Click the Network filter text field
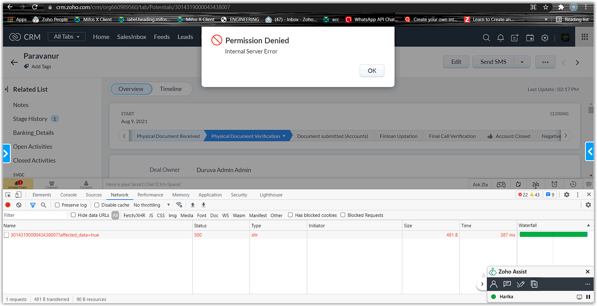Screen dimensions: 597x306 [x=34, y=215]
